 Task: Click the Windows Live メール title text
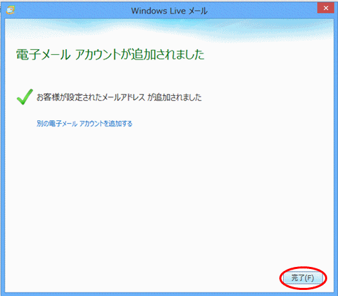point(169,11)
